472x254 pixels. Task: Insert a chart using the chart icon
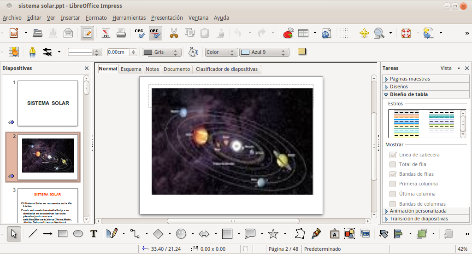click(x=288, y=33)
